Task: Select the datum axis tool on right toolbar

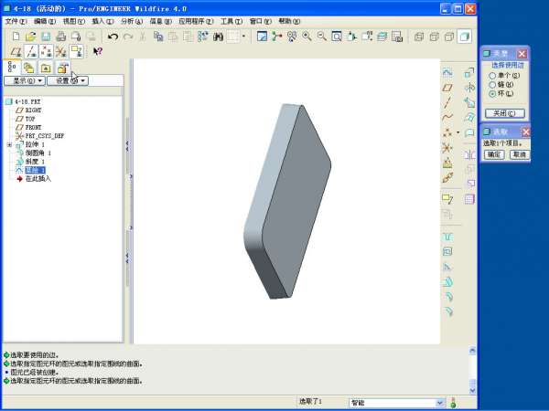Action: click(447, 102)
